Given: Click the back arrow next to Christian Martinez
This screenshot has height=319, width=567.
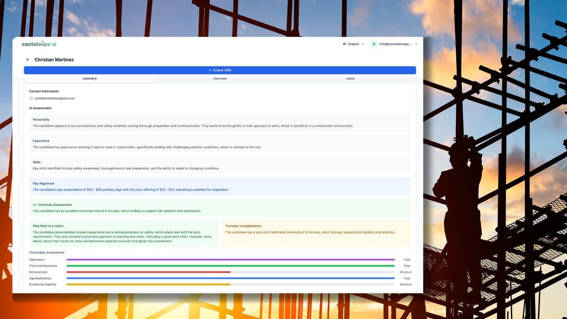Looking at the screenshot, I should [27, 59].
